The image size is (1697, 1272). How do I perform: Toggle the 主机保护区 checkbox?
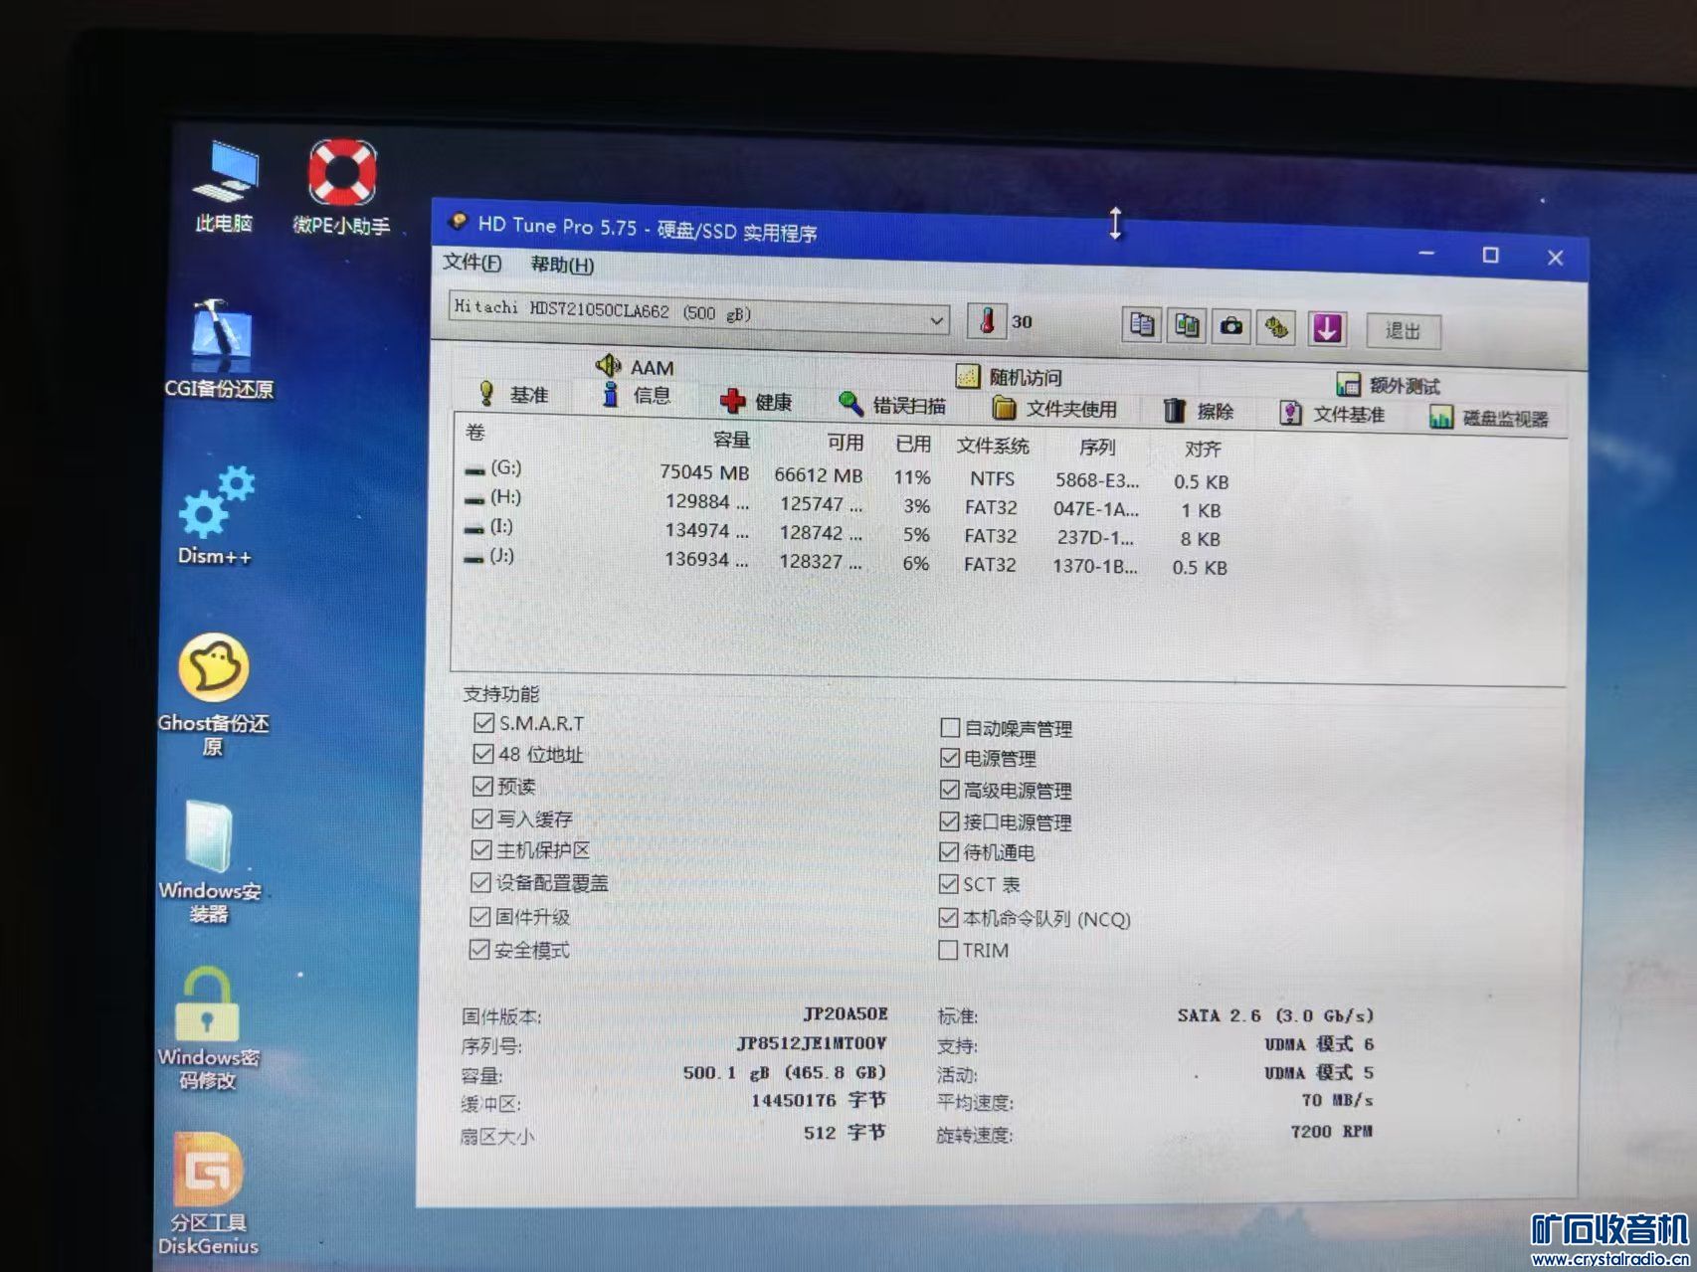[x=481, y=850]
